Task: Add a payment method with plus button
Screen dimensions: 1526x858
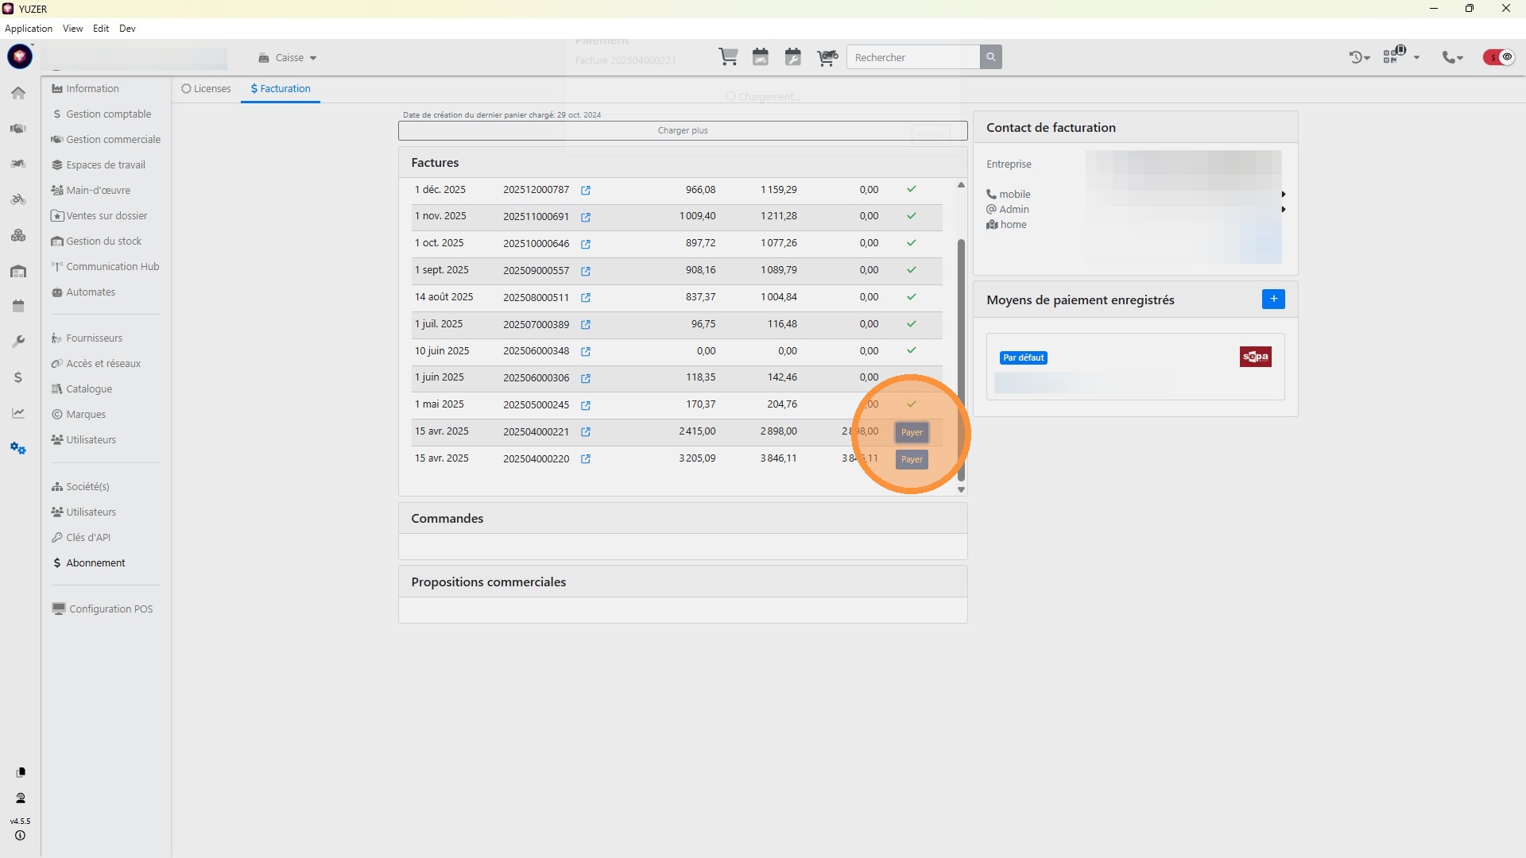Action: (x=1273, y=300)
